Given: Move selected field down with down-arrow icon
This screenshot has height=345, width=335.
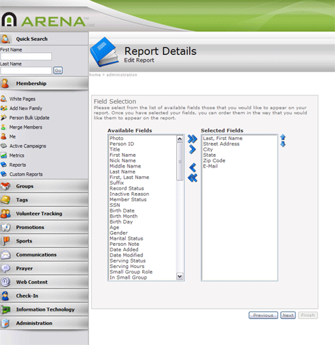Looking at the screenshot, I should coord(283,144).
